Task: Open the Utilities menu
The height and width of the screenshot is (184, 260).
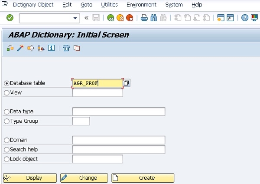Action: (x=109, y=5)
